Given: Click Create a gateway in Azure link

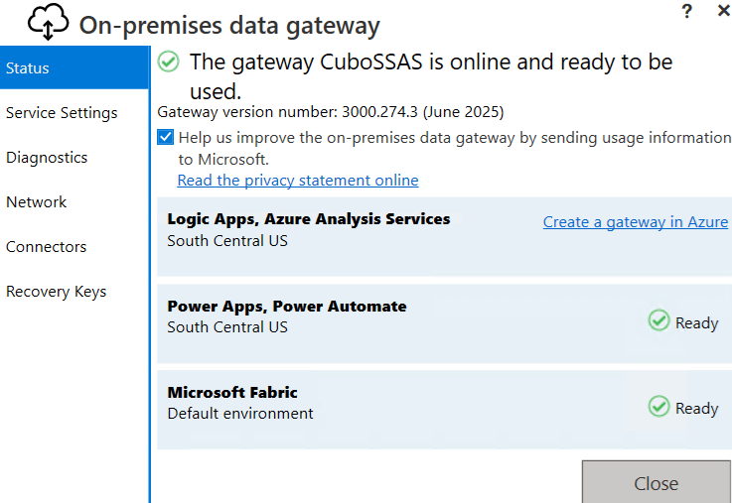Looking at the screenshot, I should (x=636, y=222).
